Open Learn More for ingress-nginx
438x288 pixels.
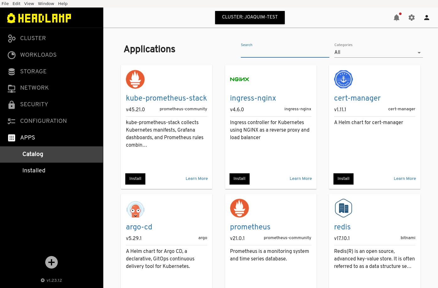300,179
